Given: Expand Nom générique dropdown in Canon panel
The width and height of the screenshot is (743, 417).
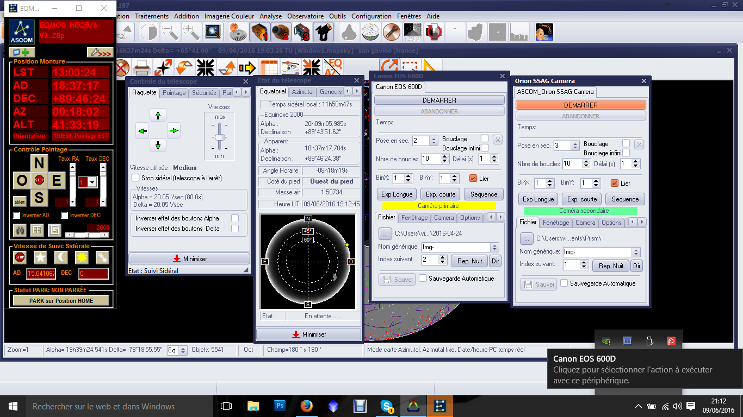Looking at the screenshot, I should [494, 247].
